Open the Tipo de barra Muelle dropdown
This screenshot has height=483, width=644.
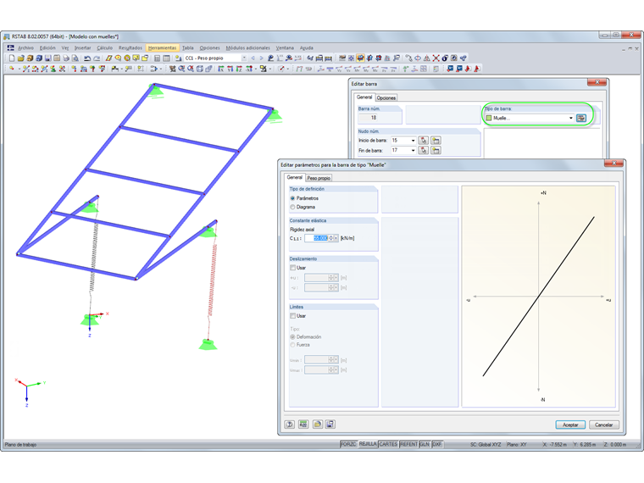coord(571,119)
